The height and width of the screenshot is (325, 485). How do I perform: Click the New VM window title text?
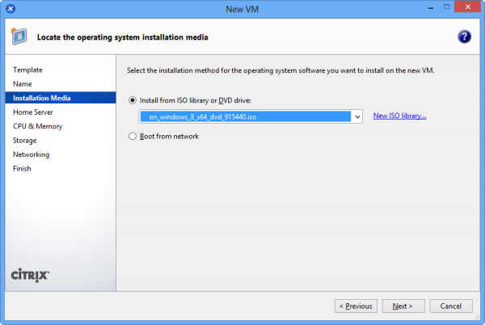coord(242,9)
